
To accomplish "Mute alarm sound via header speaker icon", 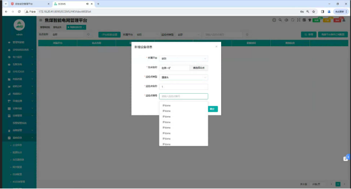I will tap(286, 20).
